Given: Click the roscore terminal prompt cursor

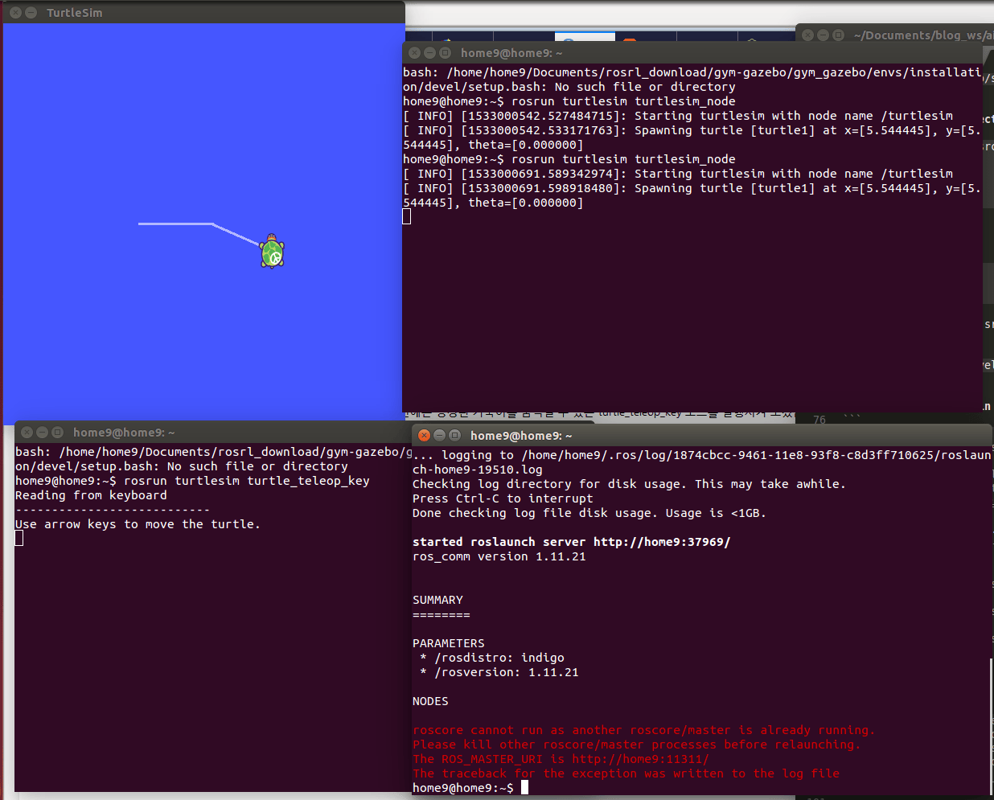Looking at the screenshot, I should click(x=524, y=787).
